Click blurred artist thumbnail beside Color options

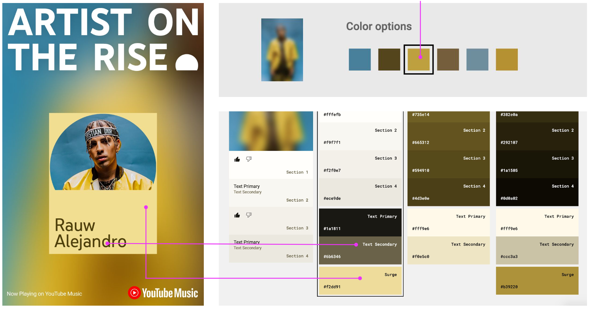(282, 50)
